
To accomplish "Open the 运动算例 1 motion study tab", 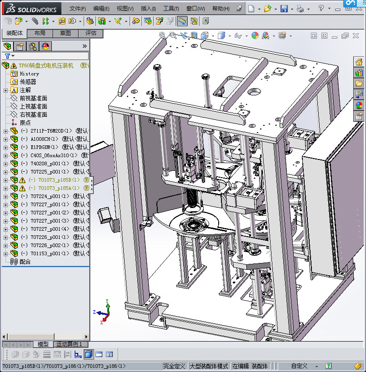I will pyautogui.click(x=69, y=344).
